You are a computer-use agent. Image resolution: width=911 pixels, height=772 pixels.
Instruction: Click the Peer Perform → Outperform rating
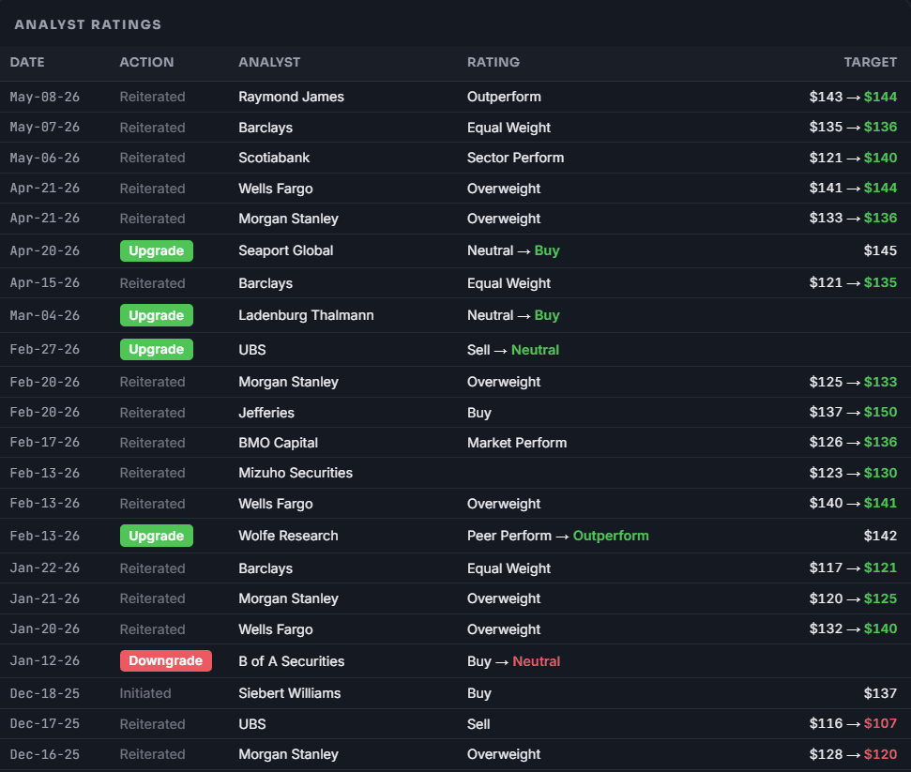(x=557, y=536)
